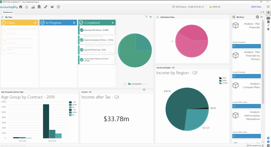The width and height of the screenshot is (271, 147).
Task: Click the user avatar photo
Action: 268,13
